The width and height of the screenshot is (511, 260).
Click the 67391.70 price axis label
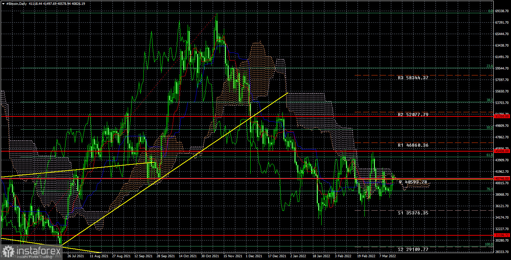[502, 23]
